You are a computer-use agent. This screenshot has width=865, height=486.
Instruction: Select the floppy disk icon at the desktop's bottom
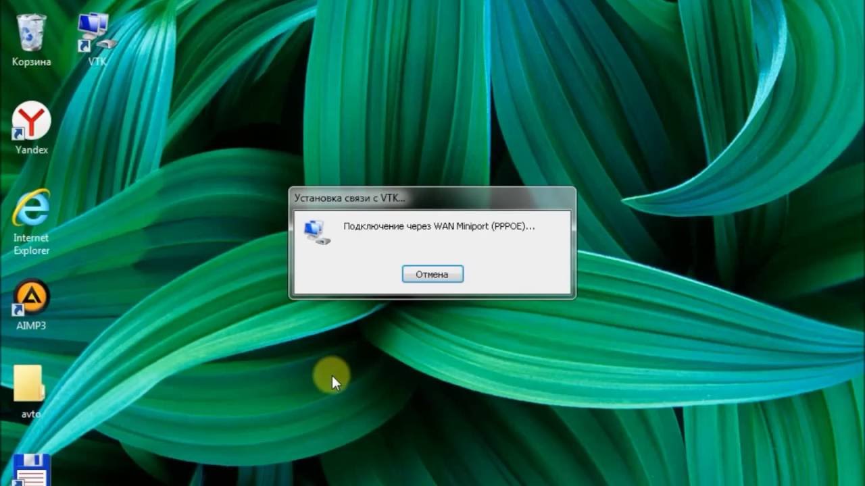pyautogui.click(x=31, y=470)
